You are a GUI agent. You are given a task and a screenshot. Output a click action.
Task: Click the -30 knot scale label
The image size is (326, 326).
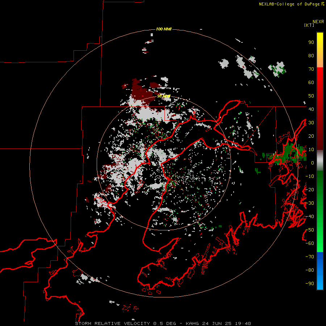point(310,203)
